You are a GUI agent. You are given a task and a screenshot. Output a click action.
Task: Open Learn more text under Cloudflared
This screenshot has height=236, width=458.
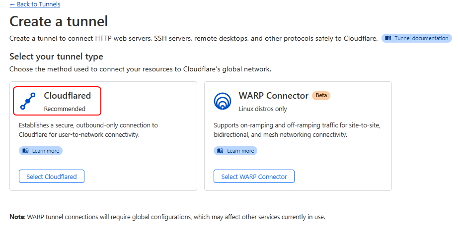[x=46, y=151]
